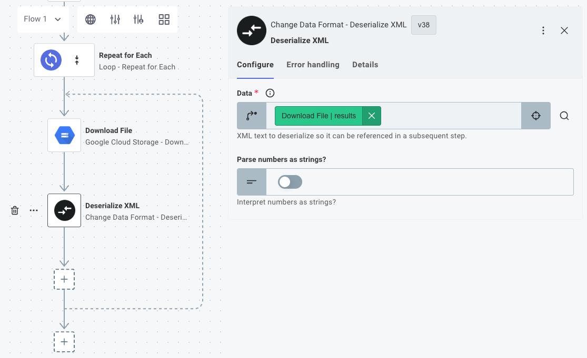587x358 pixels.
Task: Open the kebab menu in the panel header
Action: [543, 30]
